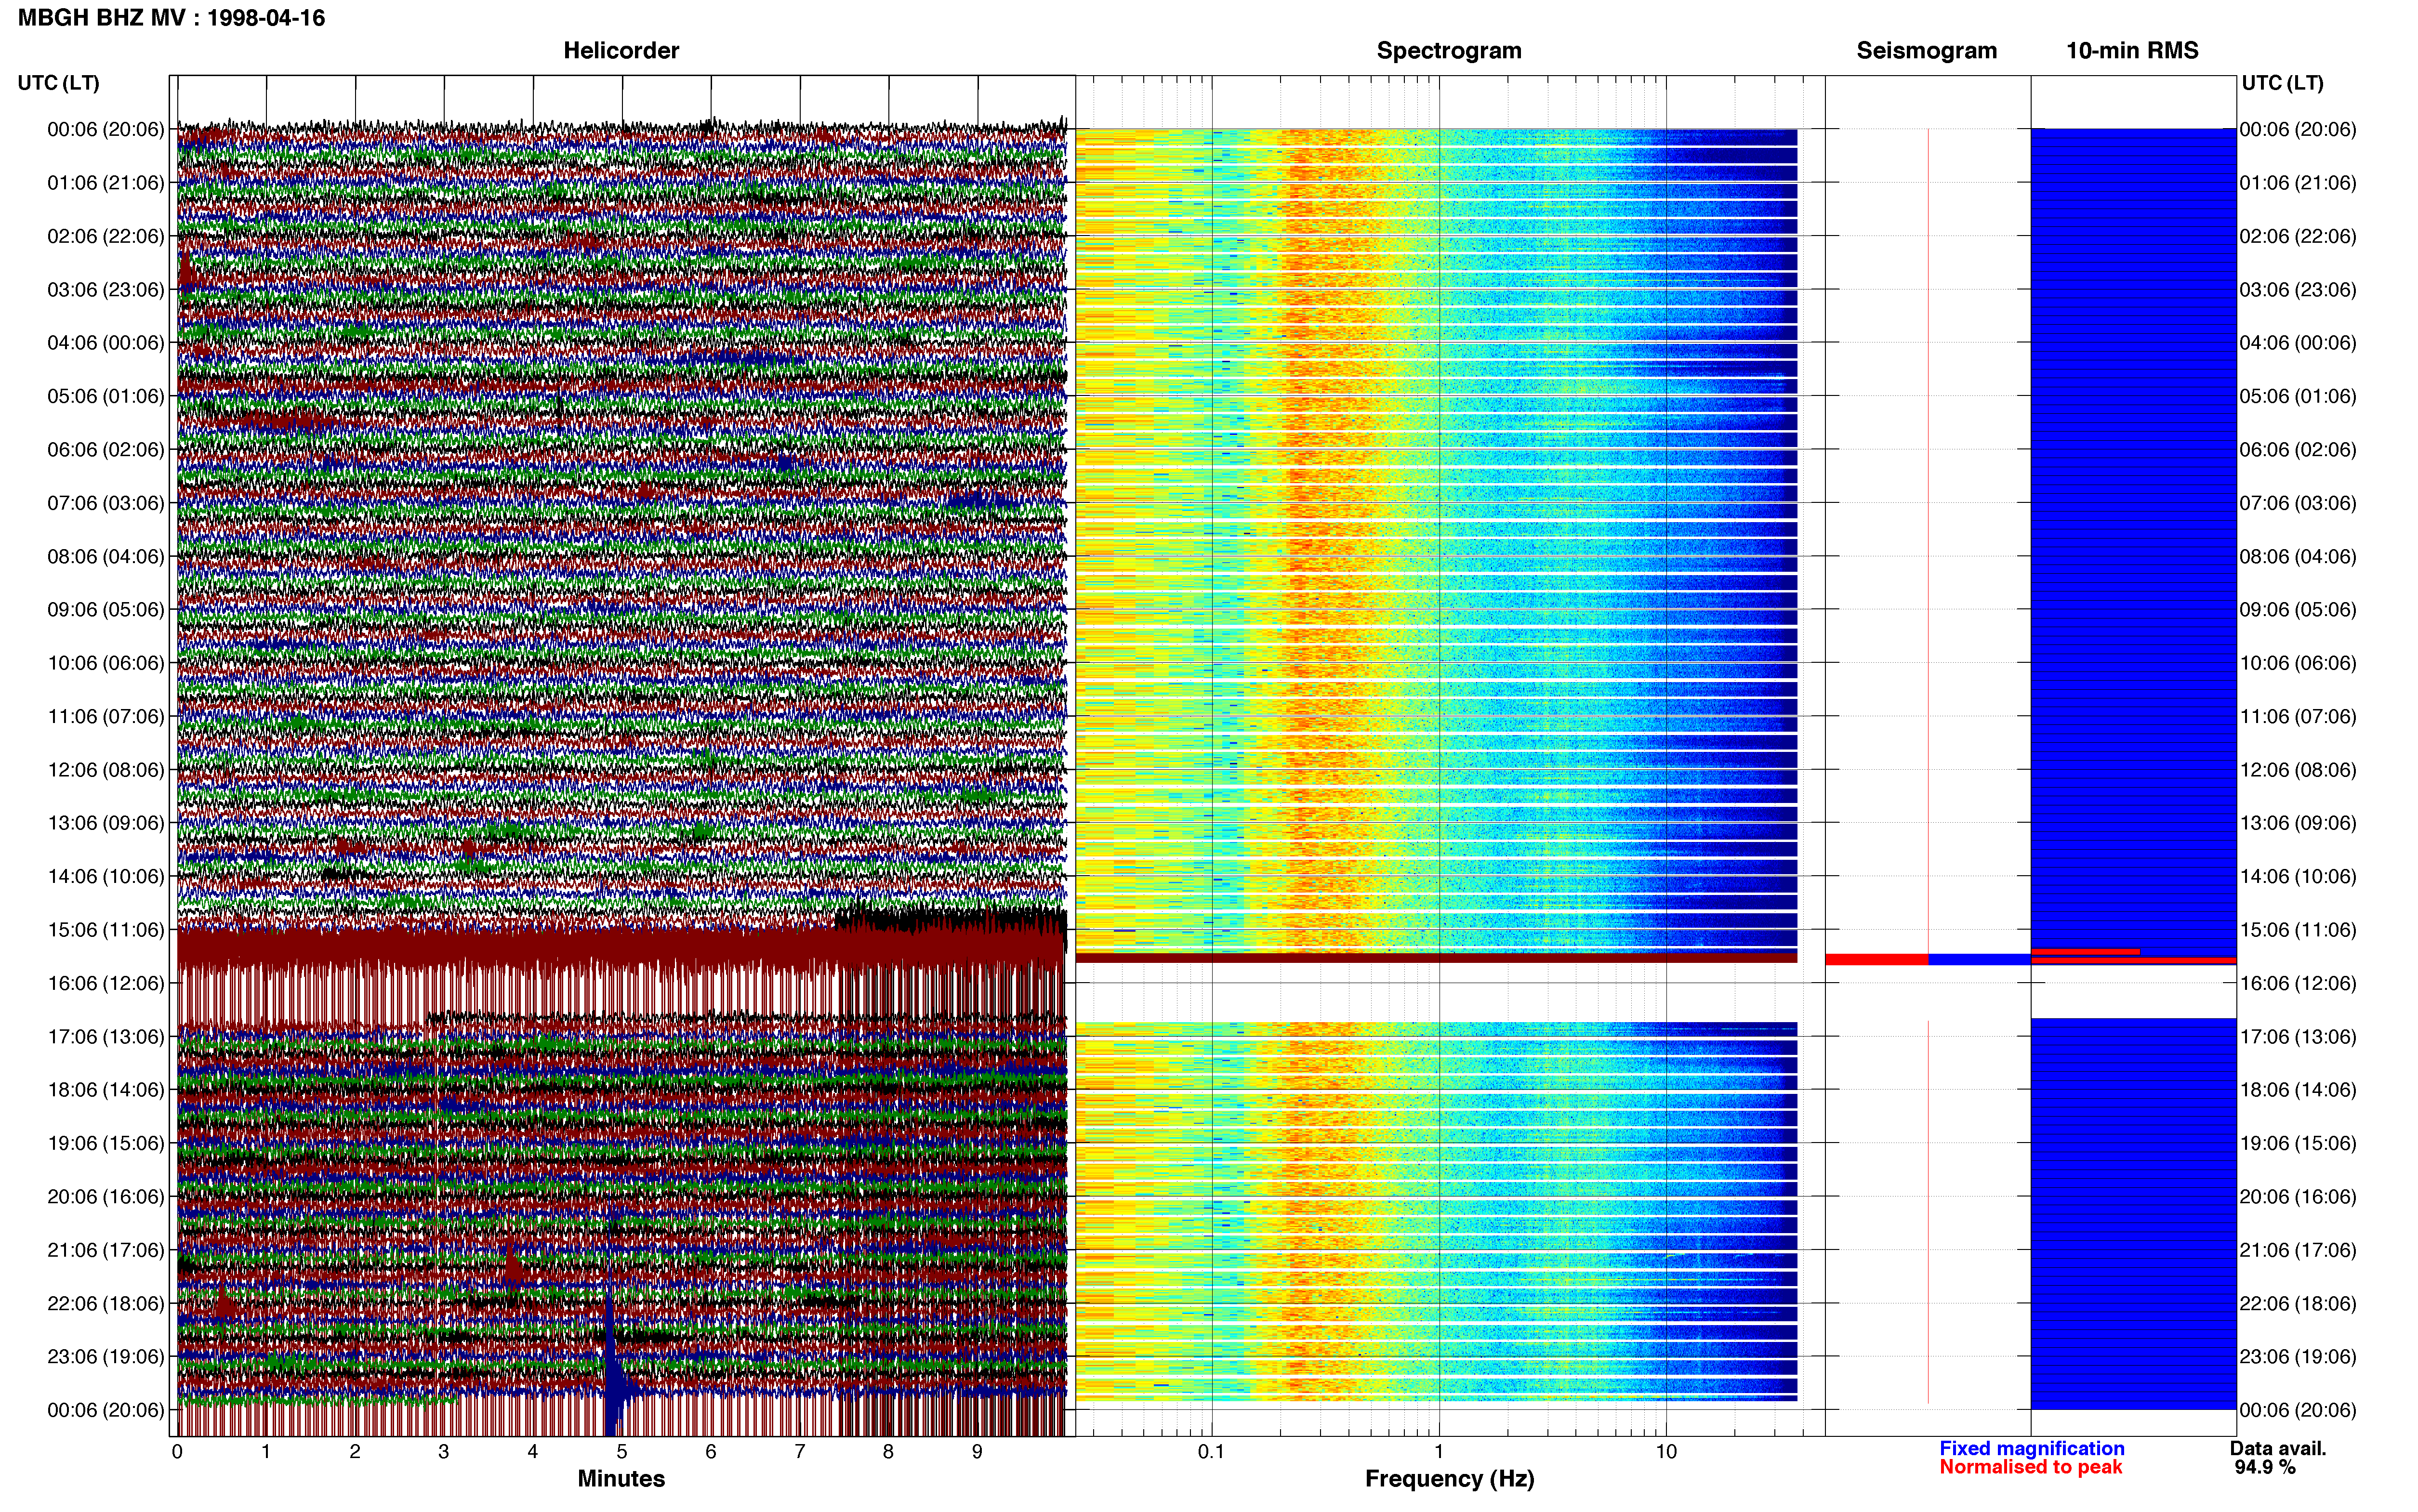
Task: Click the 'Data avail.' label
Action: (x=2278, y=1448)
